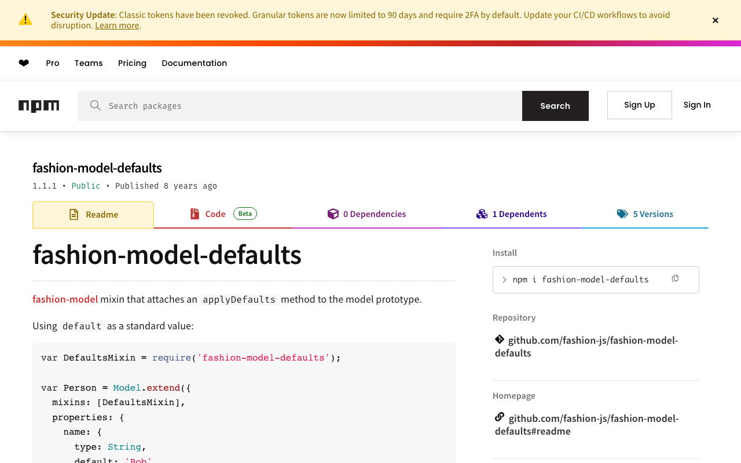The height and width of the screenshot is (463, 741).
Task: Open the red fashion-model link in readme
Action: tap(65, 299)
